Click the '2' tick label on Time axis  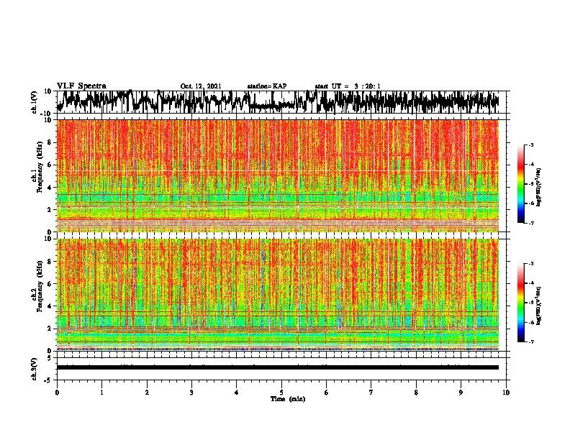147,393
